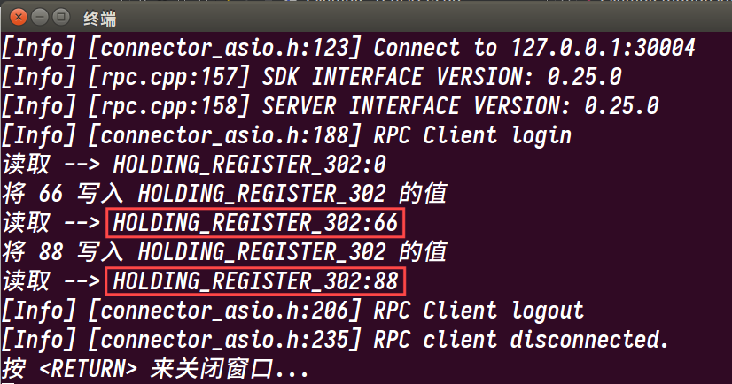Click the SDK INTERFACE VERSION line
This screenshot has height=384, width=732.
click(312, 77)
